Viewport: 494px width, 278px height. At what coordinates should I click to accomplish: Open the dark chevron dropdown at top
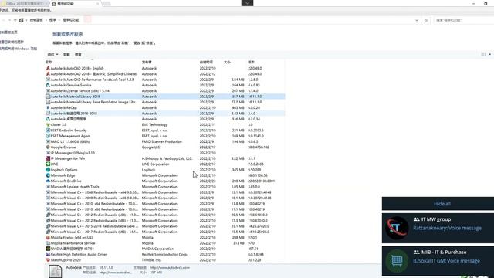[x=247, y=3]
